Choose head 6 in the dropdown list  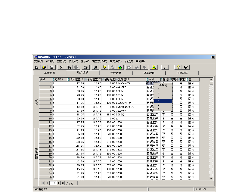163,109
